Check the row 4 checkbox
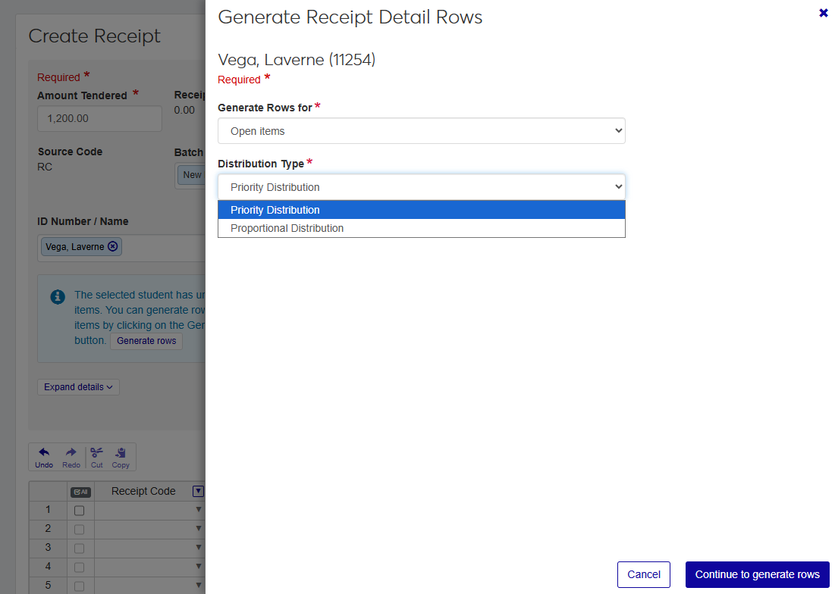 (x=80, y=567)
